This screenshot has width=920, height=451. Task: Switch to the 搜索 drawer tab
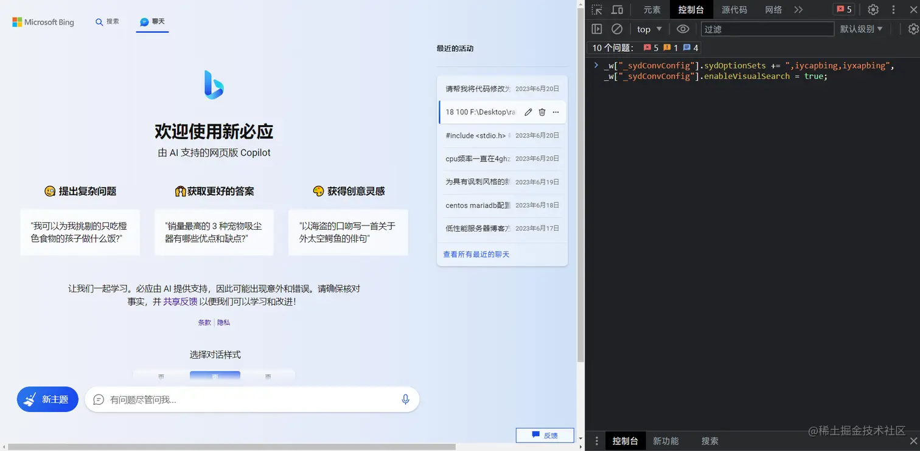709,441
